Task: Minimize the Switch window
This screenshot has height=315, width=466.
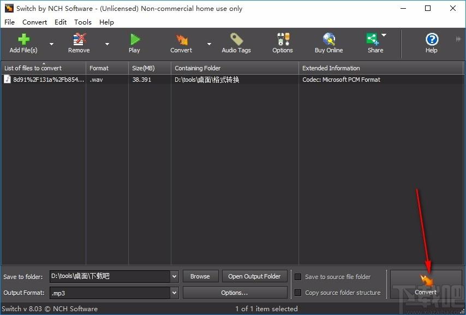Action: tap(402, 8)
